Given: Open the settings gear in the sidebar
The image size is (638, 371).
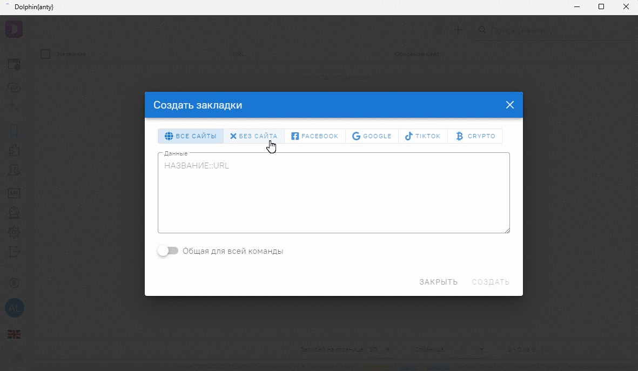Looking at the screenshot, I should point(14,232).
